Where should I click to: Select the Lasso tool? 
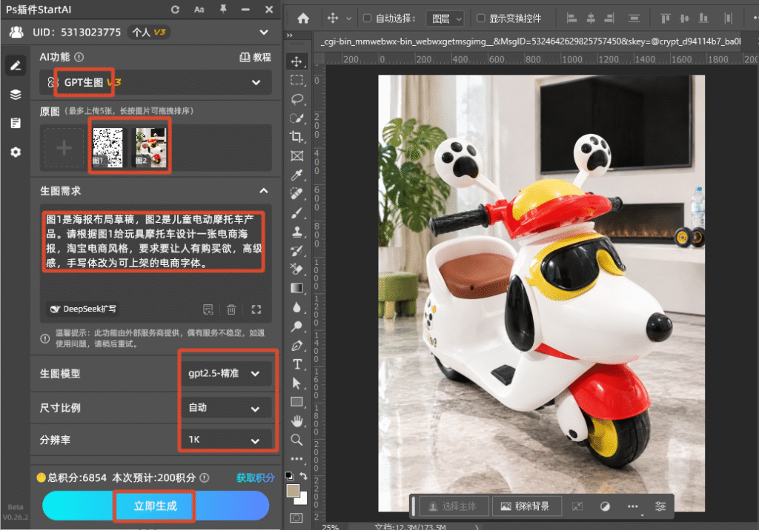296,99
